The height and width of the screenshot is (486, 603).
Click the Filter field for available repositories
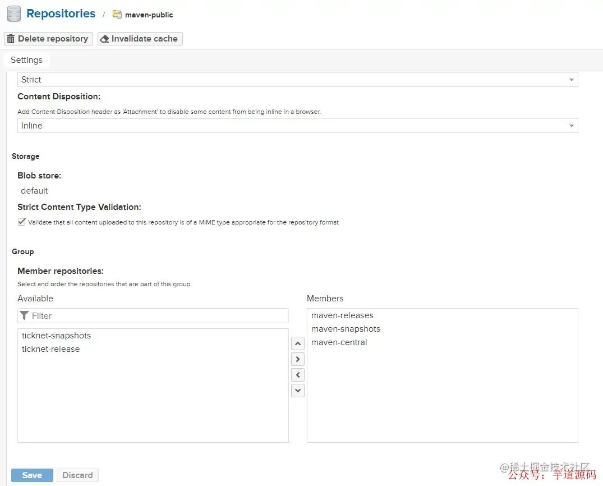click(x=153, y=315)
